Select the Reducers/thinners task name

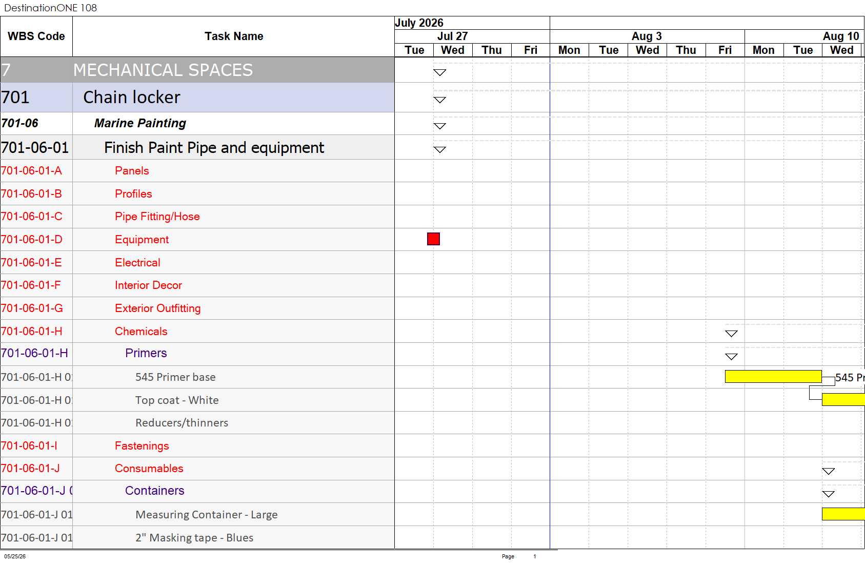182,423
